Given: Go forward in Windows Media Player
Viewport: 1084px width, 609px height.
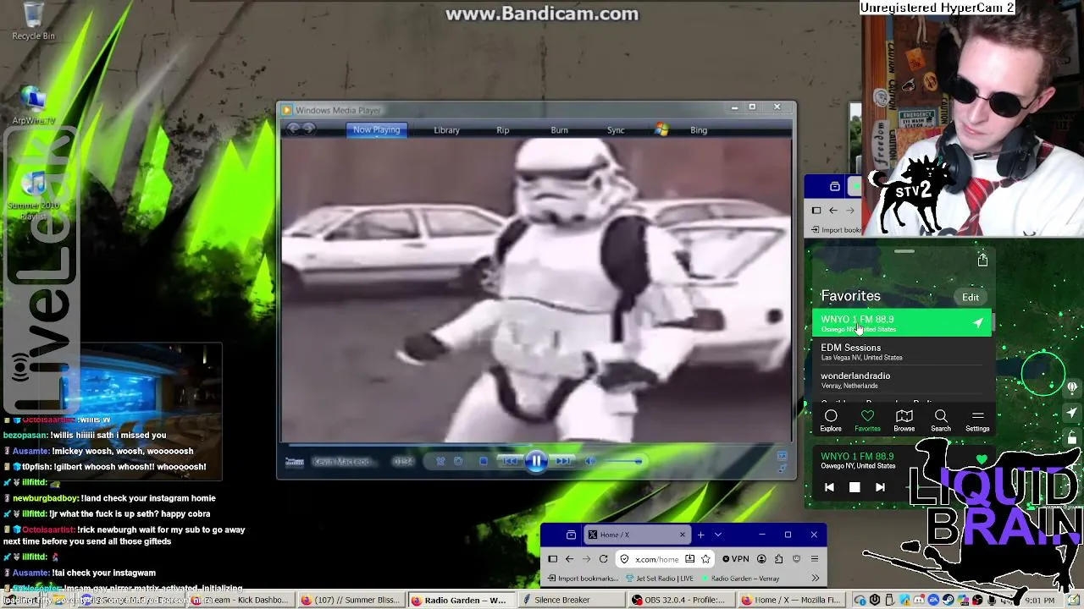Looking at the screenshot, I should (309, 129).
